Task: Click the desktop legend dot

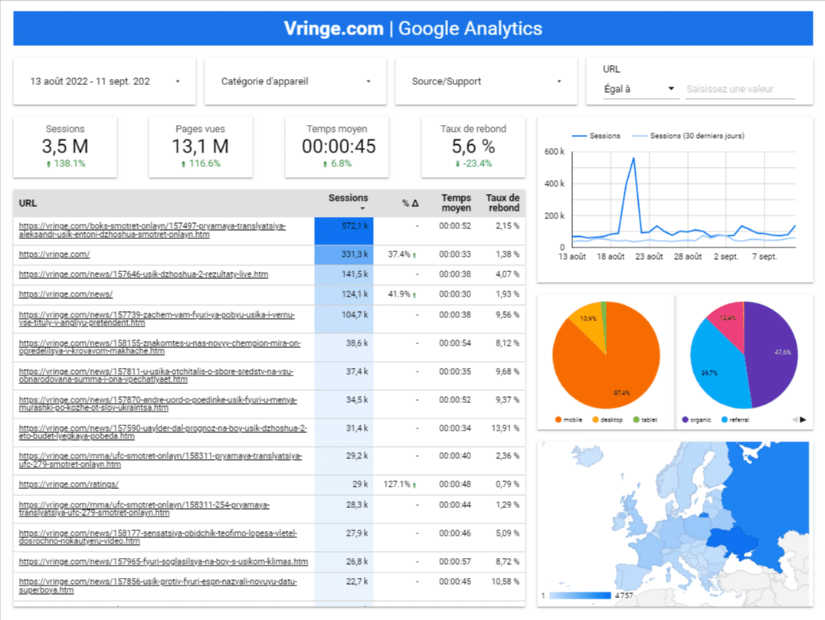Action: (596, 420)
